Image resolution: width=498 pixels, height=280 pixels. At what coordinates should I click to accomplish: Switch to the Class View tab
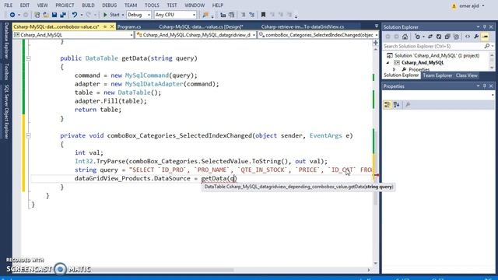coord(467,75)
